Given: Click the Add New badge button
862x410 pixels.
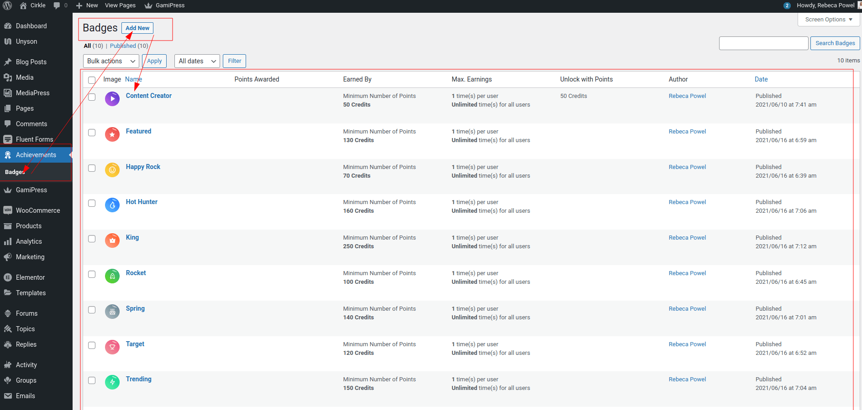Looking at the screenshot, I should click(x=137, y=28).
